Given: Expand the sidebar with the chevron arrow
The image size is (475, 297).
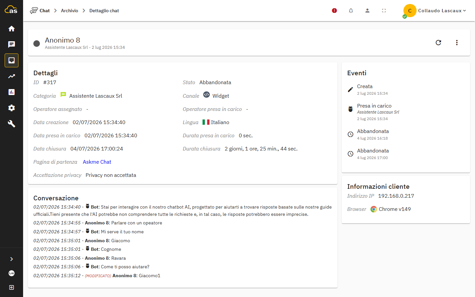Looking at the screenshot, I should pyautogui.click(x=12, y=259).
